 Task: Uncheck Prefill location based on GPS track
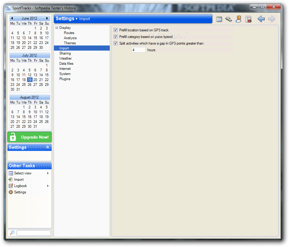click(x=115, y=30)
